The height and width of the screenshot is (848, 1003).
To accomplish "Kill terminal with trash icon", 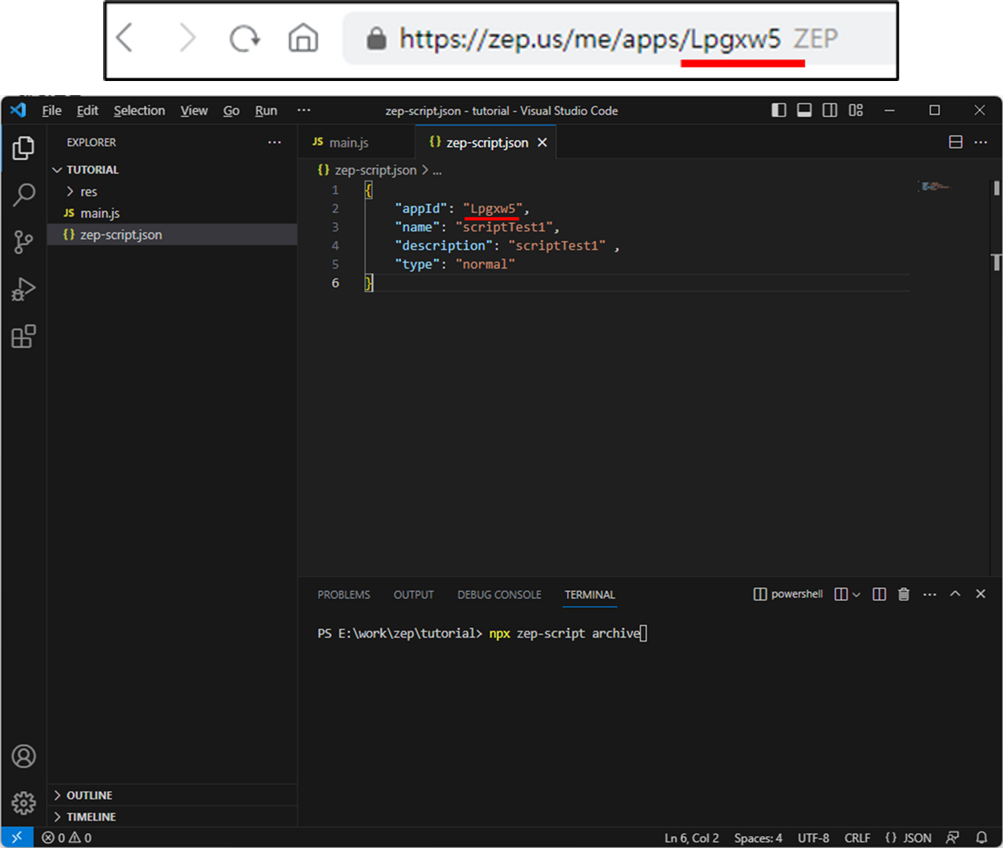I will (904, 594).
